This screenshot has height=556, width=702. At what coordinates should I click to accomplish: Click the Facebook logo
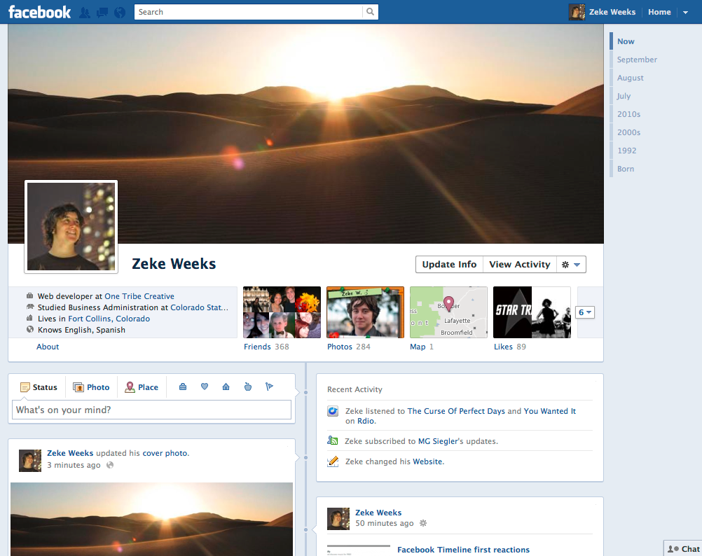click(39, 12)
